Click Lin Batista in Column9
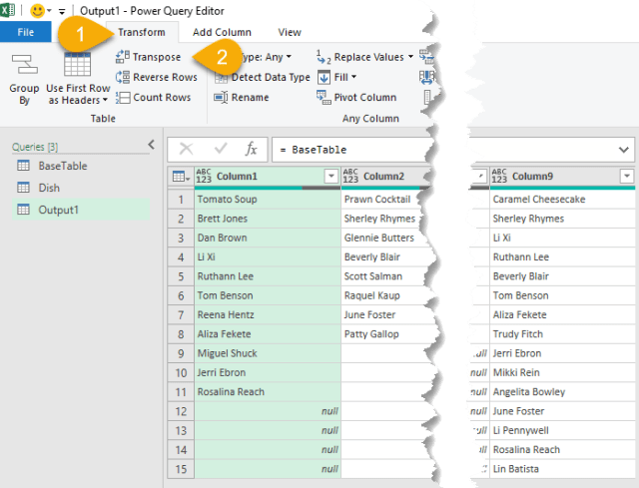This screenshot has width=639, height=488. coord(562,469)
